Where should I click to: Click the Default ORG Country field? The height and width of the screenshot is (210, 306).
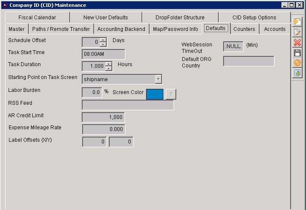[248, 61]
